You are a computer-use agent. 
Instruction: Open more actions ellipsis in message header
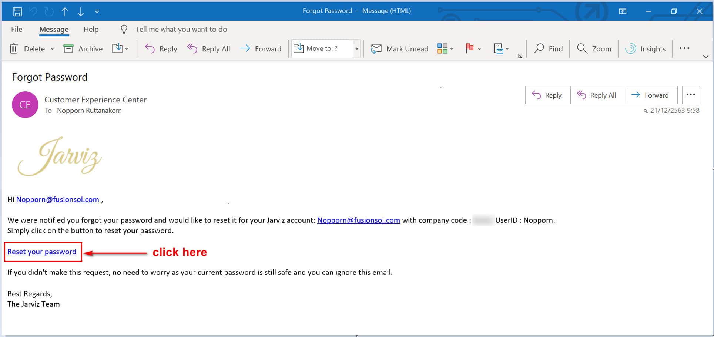691,95
